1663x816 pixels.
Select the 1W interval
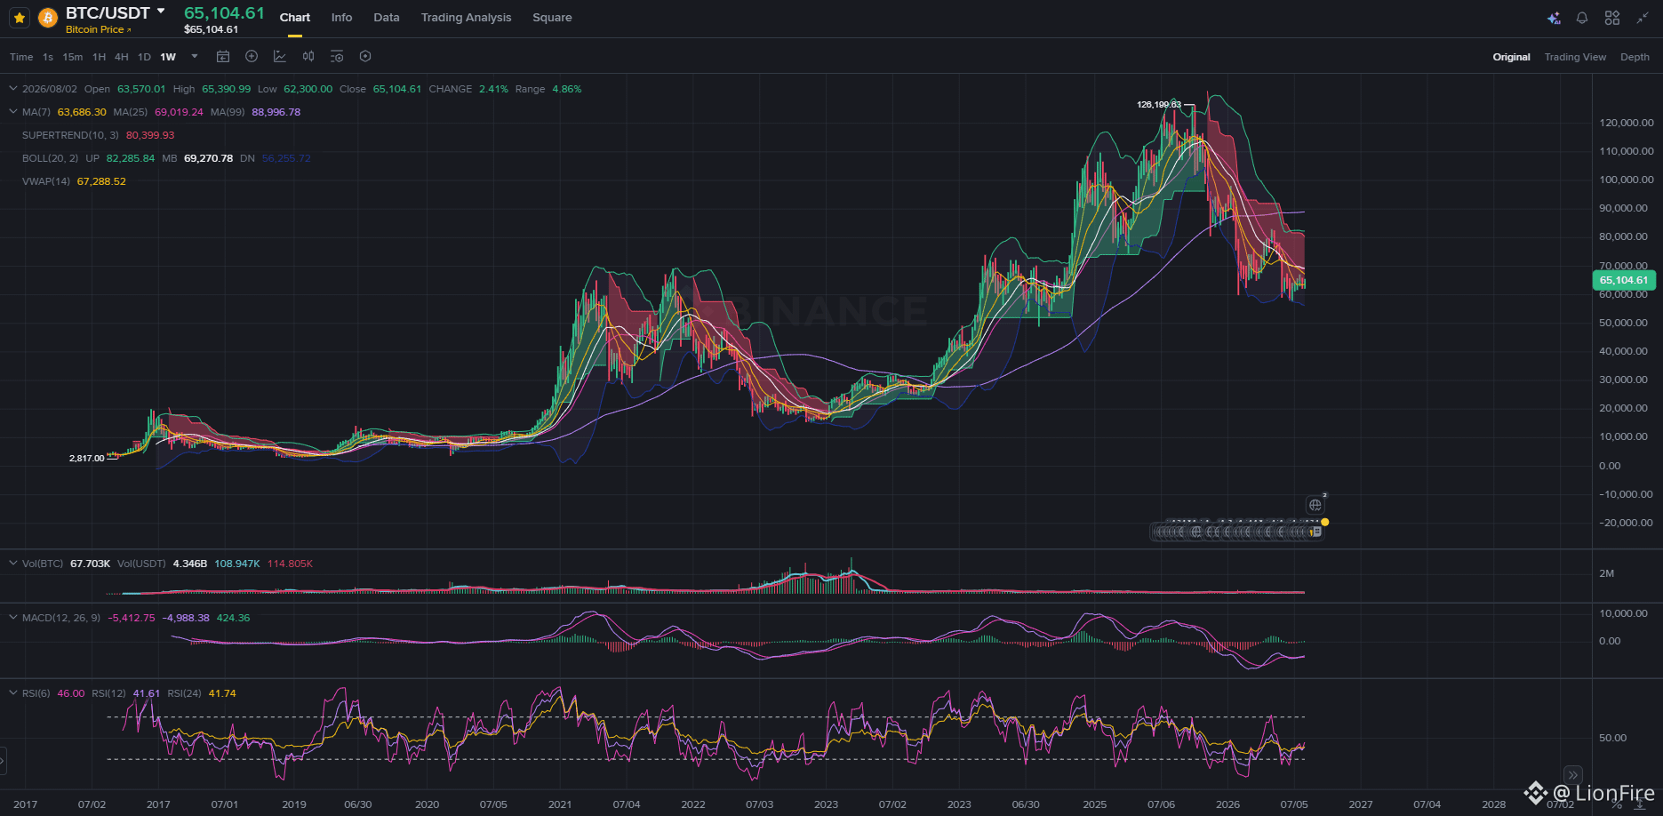click(168, 57)
